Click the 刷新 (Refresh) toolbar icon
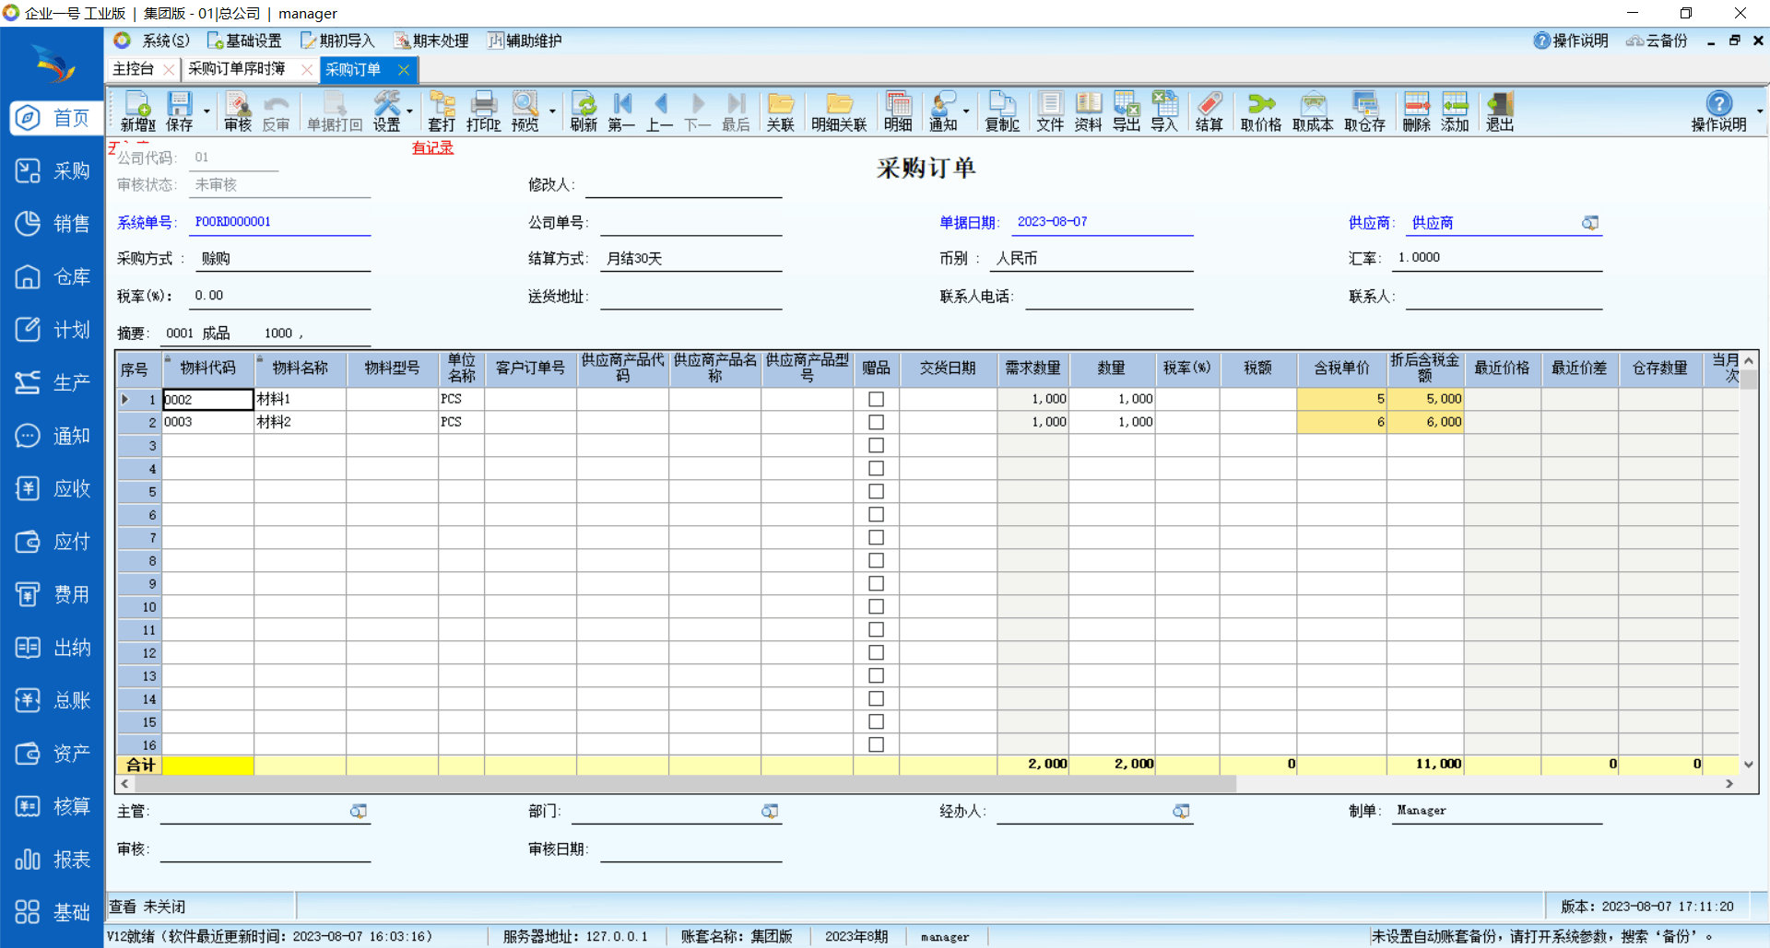Image resolution: width=1770 pixels, height=948 pixels. click(584, 111)
